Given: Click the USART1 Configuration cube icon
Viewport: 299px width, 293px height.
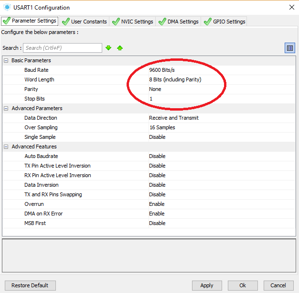Looking at the screenshot, I should click(x=7, y=7).
